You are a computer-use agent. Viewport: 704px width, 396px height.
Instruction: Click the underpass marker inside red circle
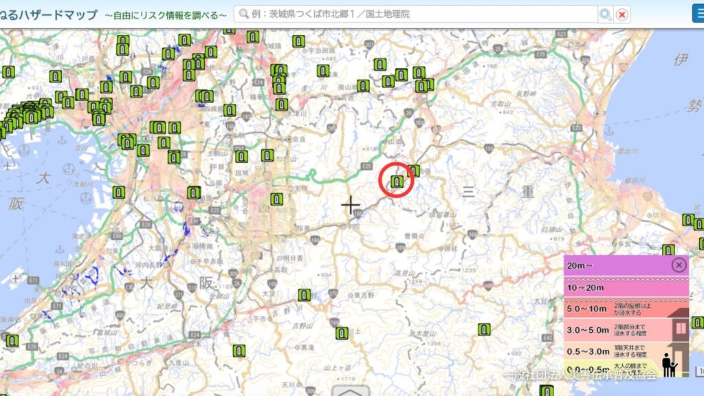(397, 181)
